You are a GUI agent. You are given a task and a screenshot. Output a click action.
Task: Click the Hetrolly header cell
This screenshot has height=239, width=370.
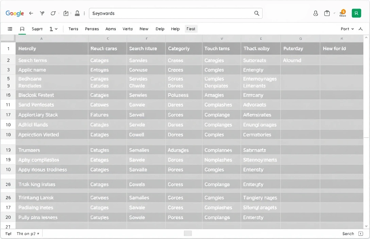click(52, 49)
